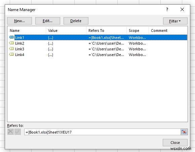Viewport: 195px width, 152px height.
Task: Click the collapse dialog range selector icon
Action: (x=184, y=132)
